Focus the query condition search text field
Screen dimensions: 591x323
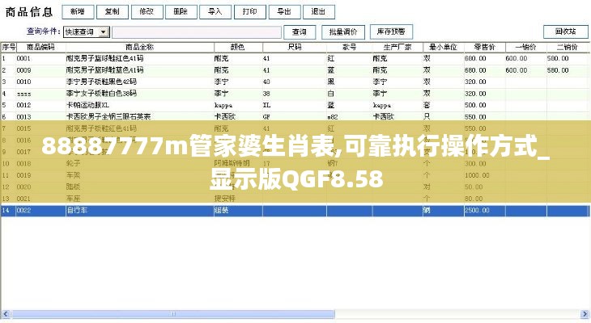point(196,32)
